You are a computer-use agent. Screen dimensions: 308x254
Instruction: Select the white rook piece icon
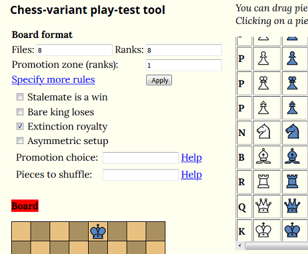tap(263, 181)
